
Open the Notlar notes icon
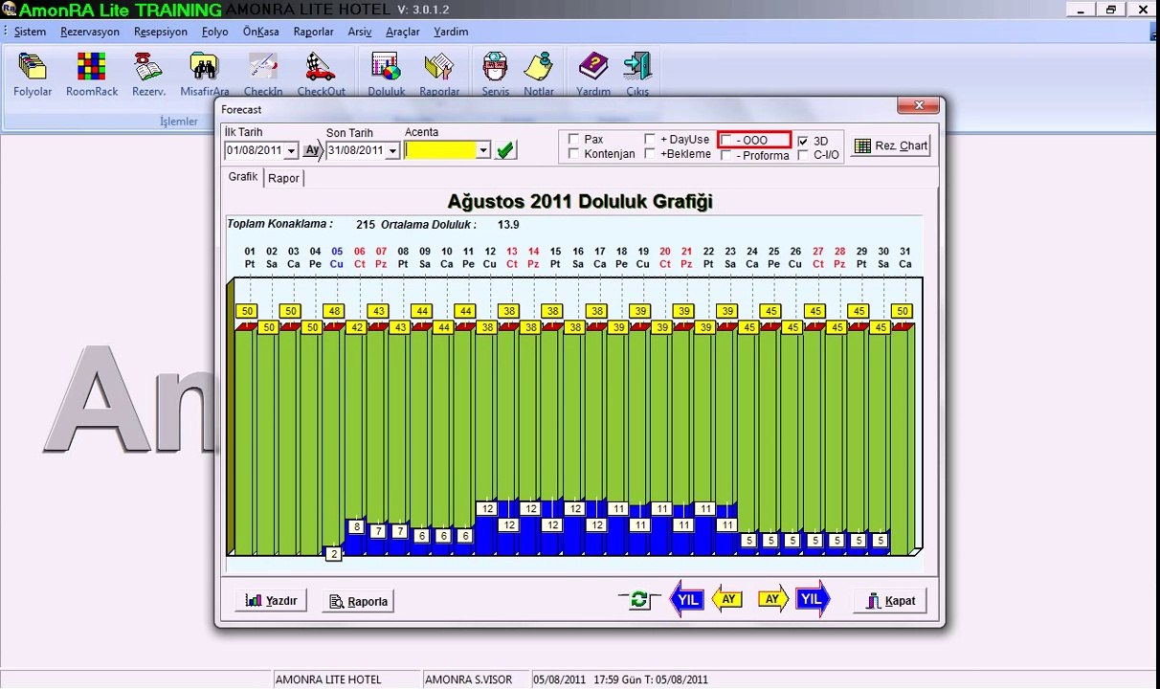(539, 74)
